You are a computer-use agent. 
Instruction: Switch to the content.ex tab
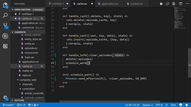coord(136,4)
